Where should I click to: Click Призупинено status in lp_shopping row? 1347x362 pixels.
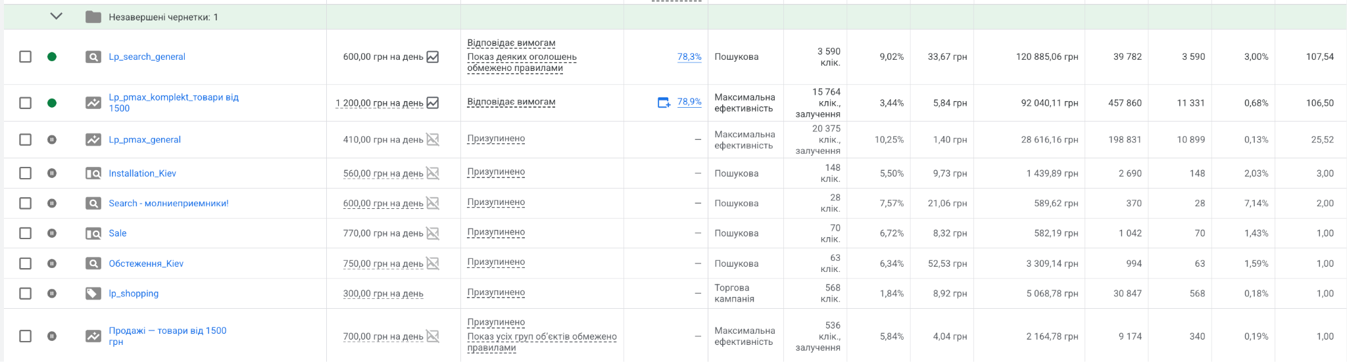point(496,292)
